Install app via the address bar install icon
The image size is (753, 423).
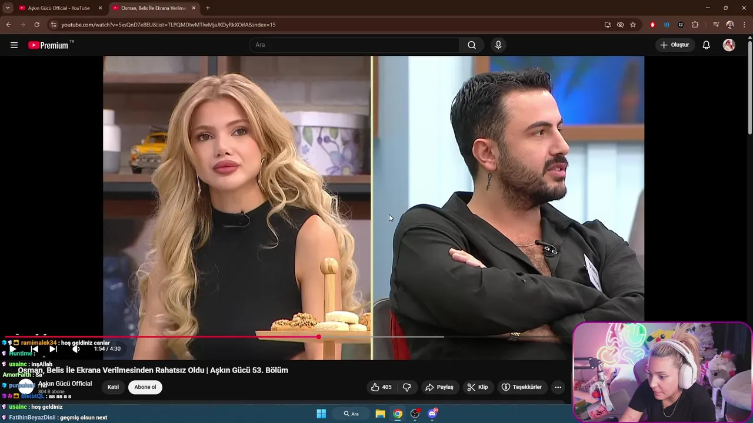[x=608, y=25]
